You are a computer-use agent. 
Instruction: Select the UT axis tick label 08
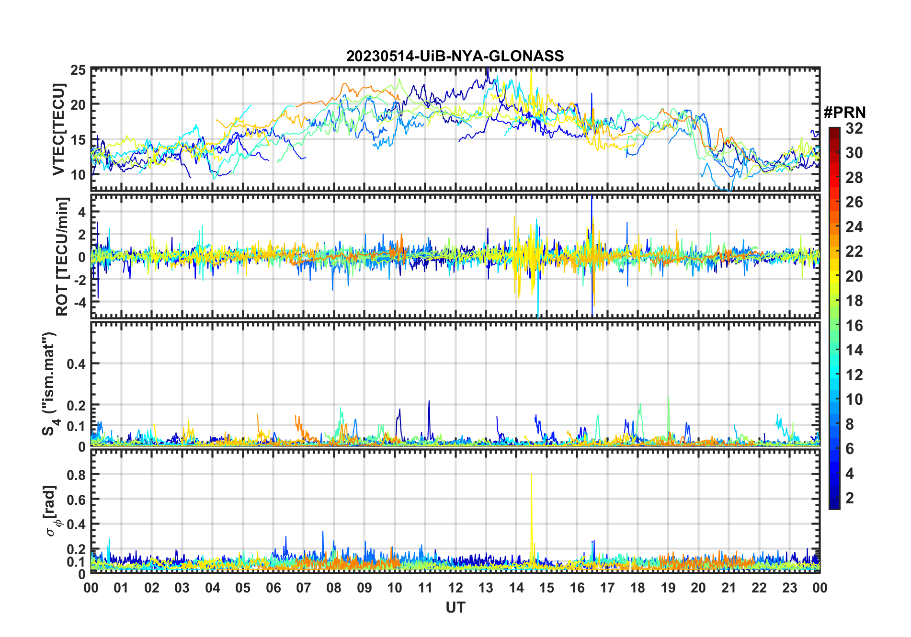334,588
